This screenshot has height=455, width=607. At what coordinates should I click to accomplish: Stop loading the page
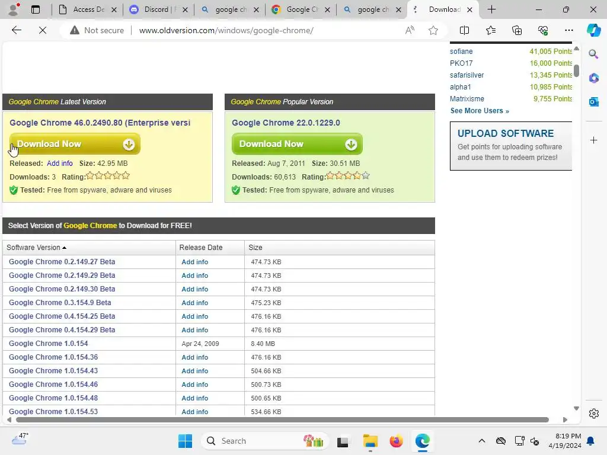[x=43, y=30]
